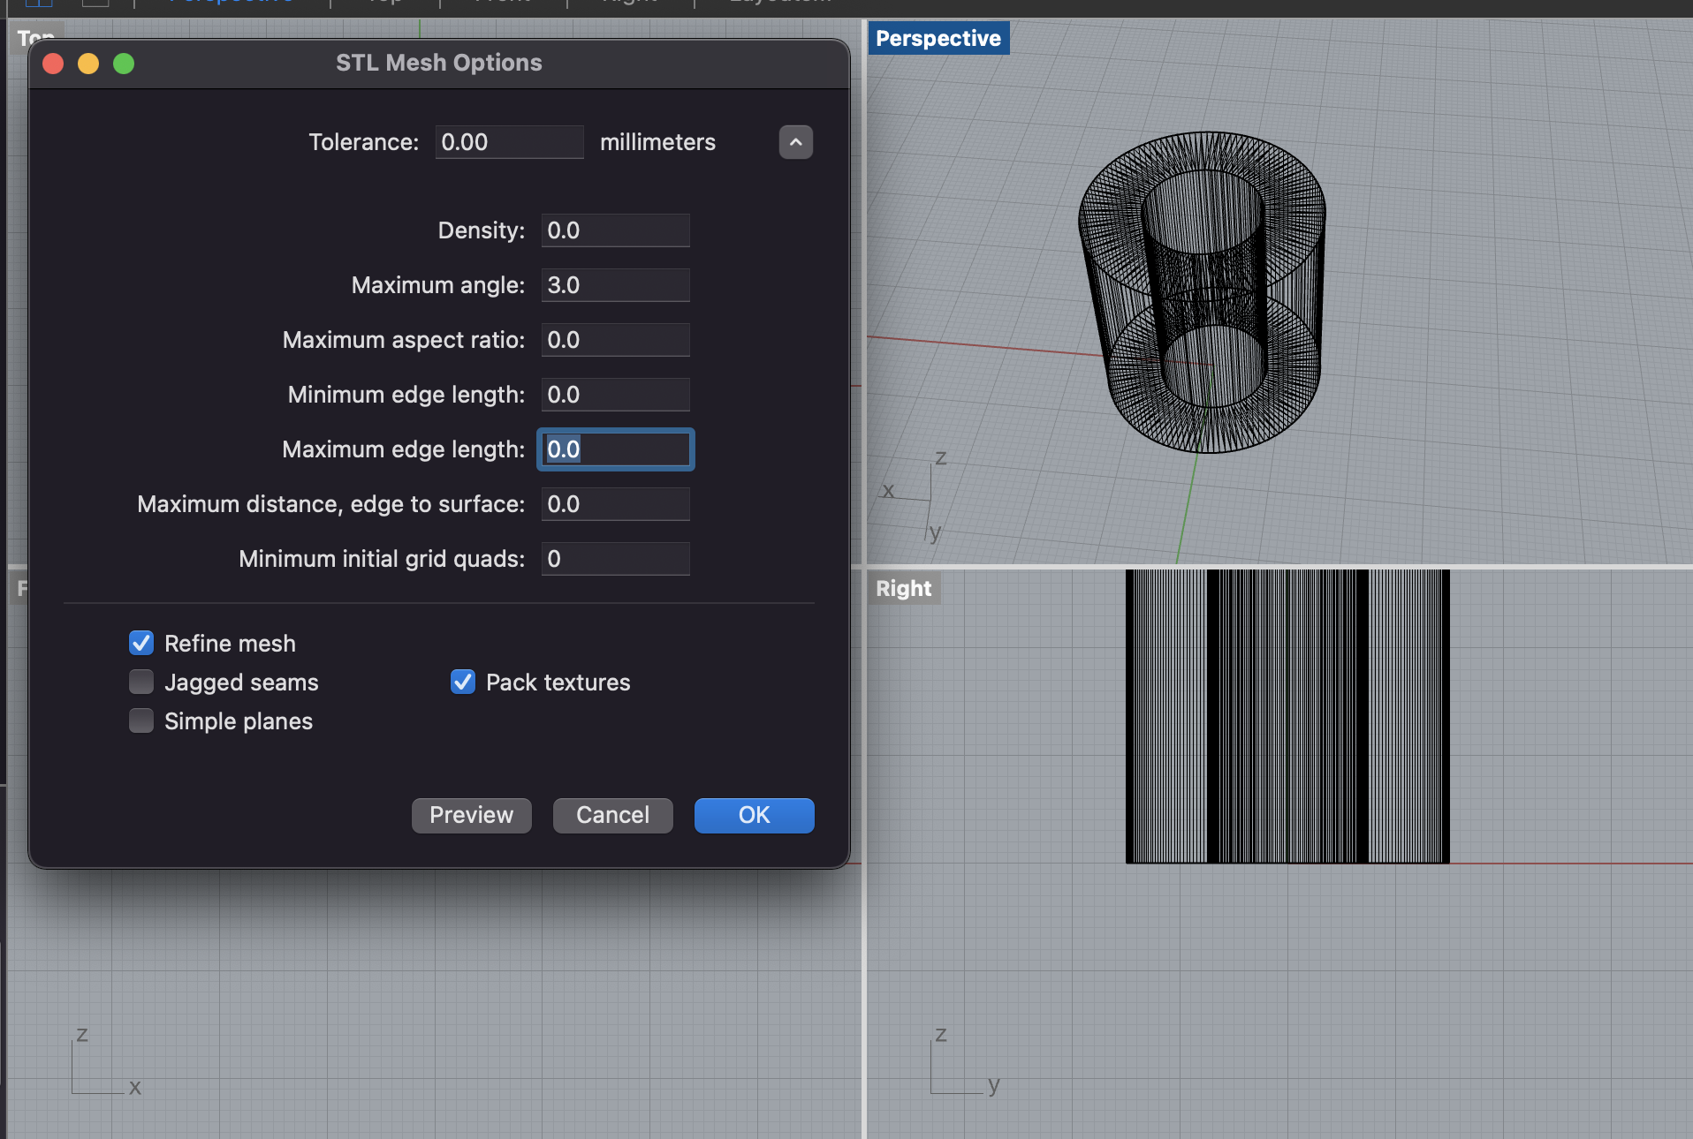Zoom the dialog with the green button
The image size is (1693, 1139).
[124, 64]
